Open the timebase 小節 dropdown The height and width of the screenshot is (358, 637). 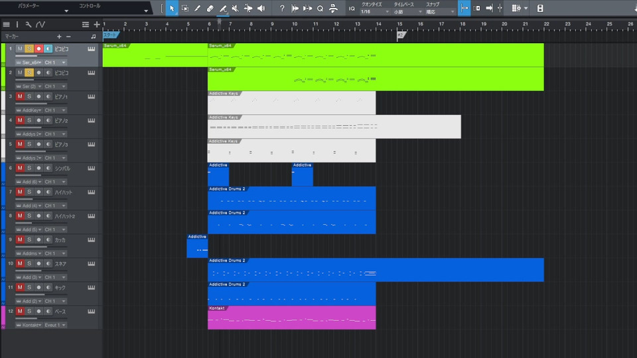(x=408, y=12)
